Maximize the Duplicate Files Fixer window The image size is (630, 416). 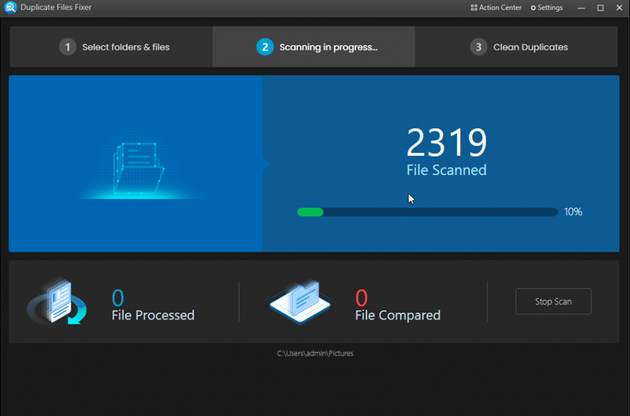tap(600, 7)
